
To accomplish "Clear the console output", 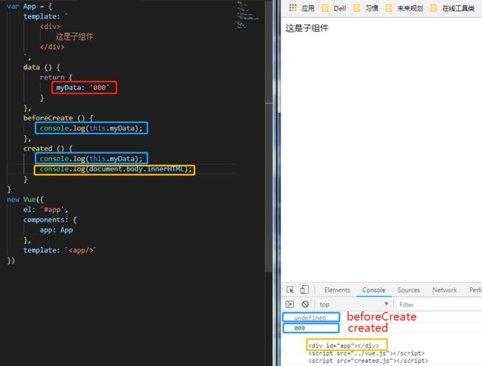I will coord(305,304).
